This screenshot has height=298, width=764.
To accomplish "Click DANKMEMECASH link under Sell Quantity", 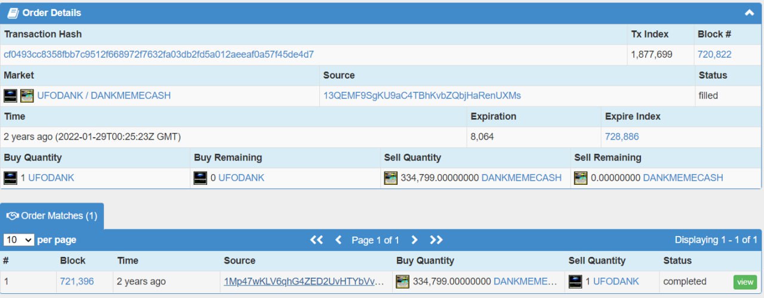I will (x=522, y=178).
